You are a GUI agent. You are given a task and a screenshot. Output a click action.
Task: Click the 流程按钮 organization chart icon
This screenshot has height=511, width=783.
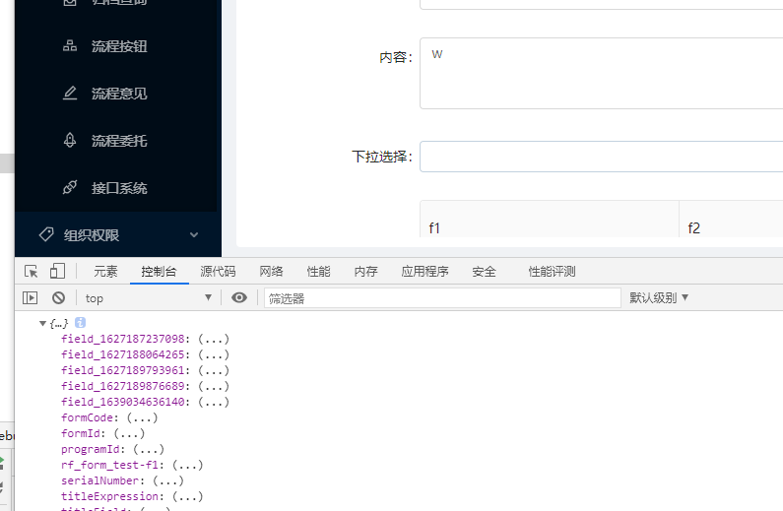(x=70, y=46)
